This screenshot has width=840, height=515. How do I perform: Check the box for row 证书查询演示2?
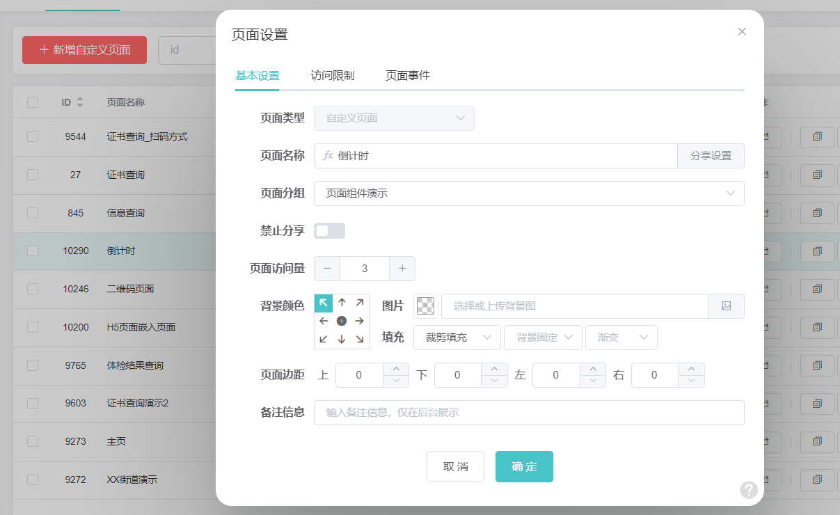(33, 403)
